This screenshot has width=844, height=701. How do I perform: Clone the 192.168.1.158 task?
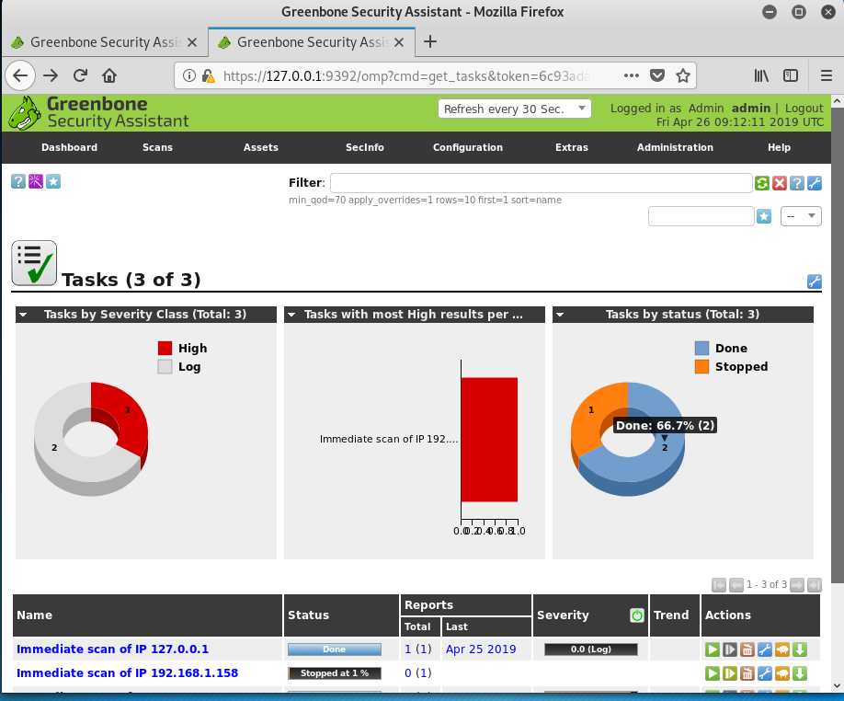782,673
